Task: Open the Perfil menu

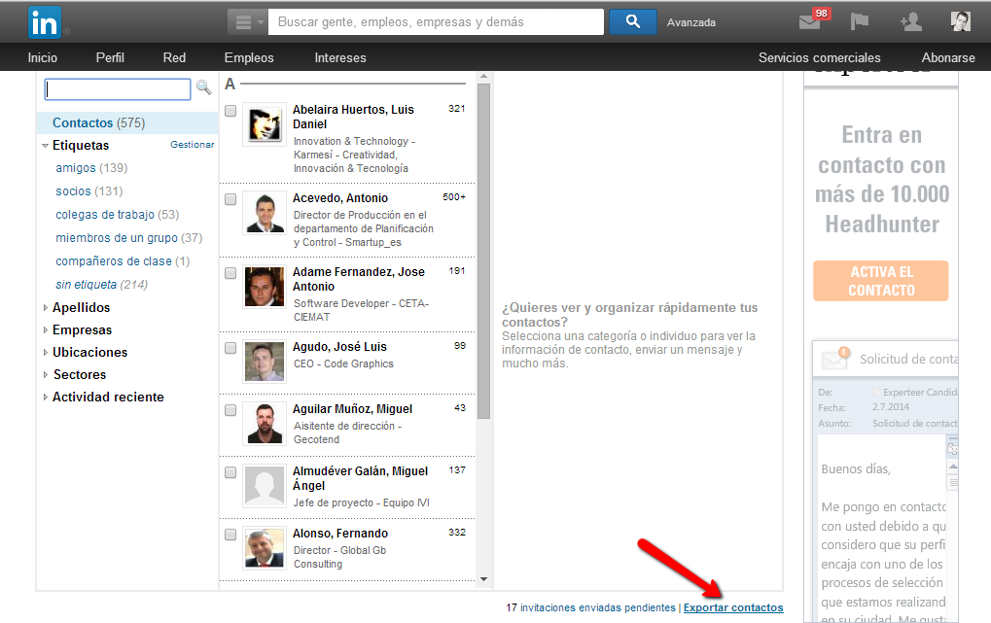Action: (x=110, y=57)
